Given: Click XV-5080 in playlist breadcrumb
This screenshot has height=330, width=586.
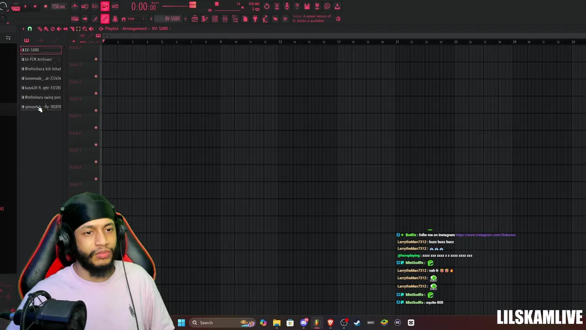Looking at the screenshot, I should [160, 28].
